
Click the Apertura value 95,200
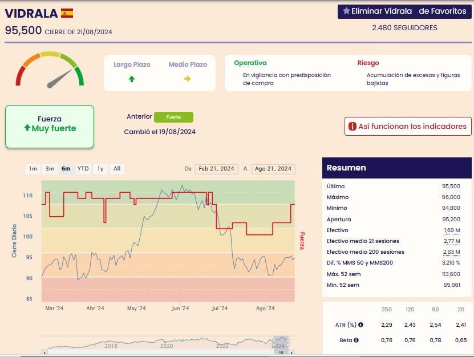click(451, 220)
